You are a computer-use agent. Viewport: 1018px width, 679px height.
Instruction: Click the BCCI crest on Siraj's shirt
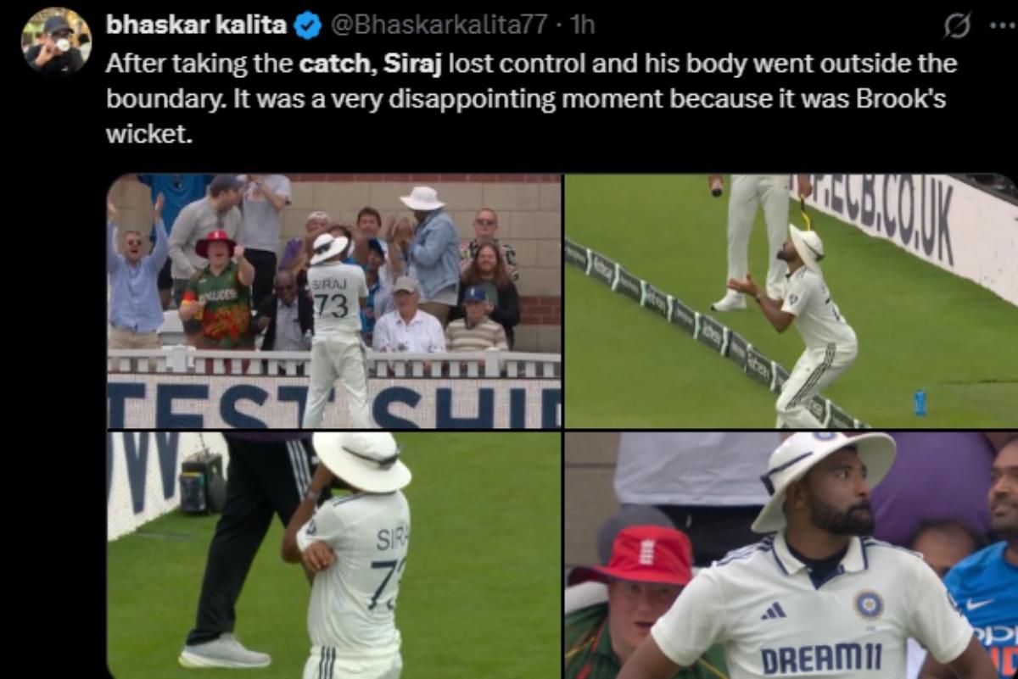[x=868, y=604]
